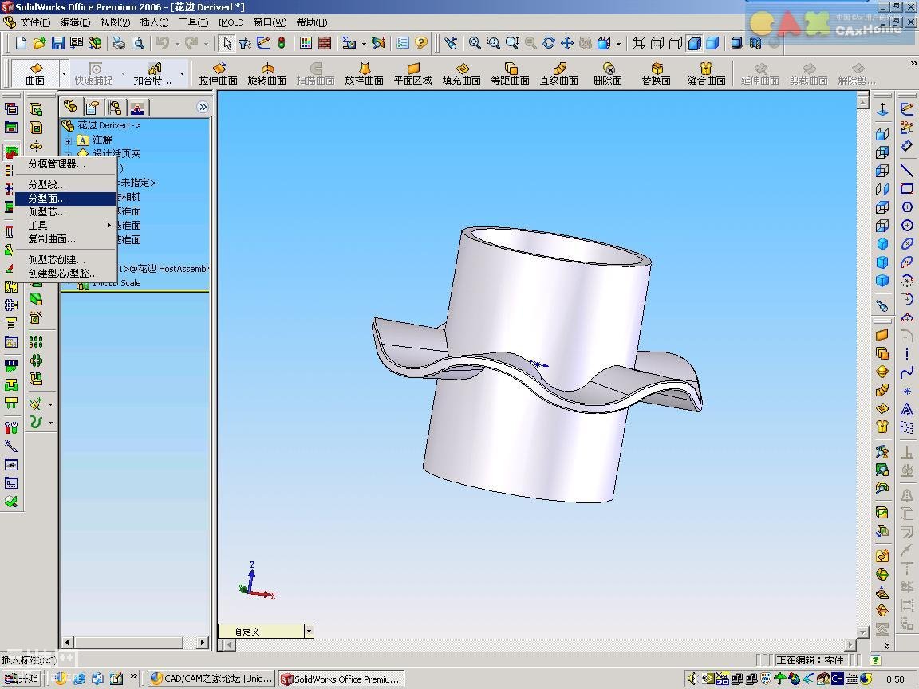Viewport: 919px width, 689px height.
Task: Select 旋转曲面 revolved surface tool
Action: click(x=266, y=74)
